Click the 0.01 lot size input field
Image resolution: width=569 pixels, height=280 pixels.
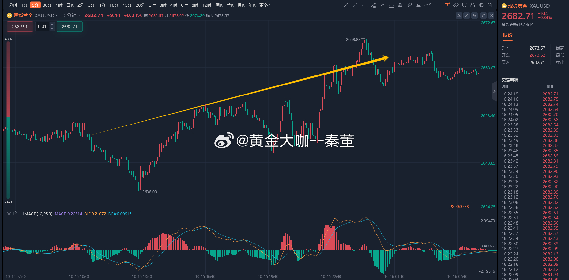pyautogui.click(x=42, y=27)
